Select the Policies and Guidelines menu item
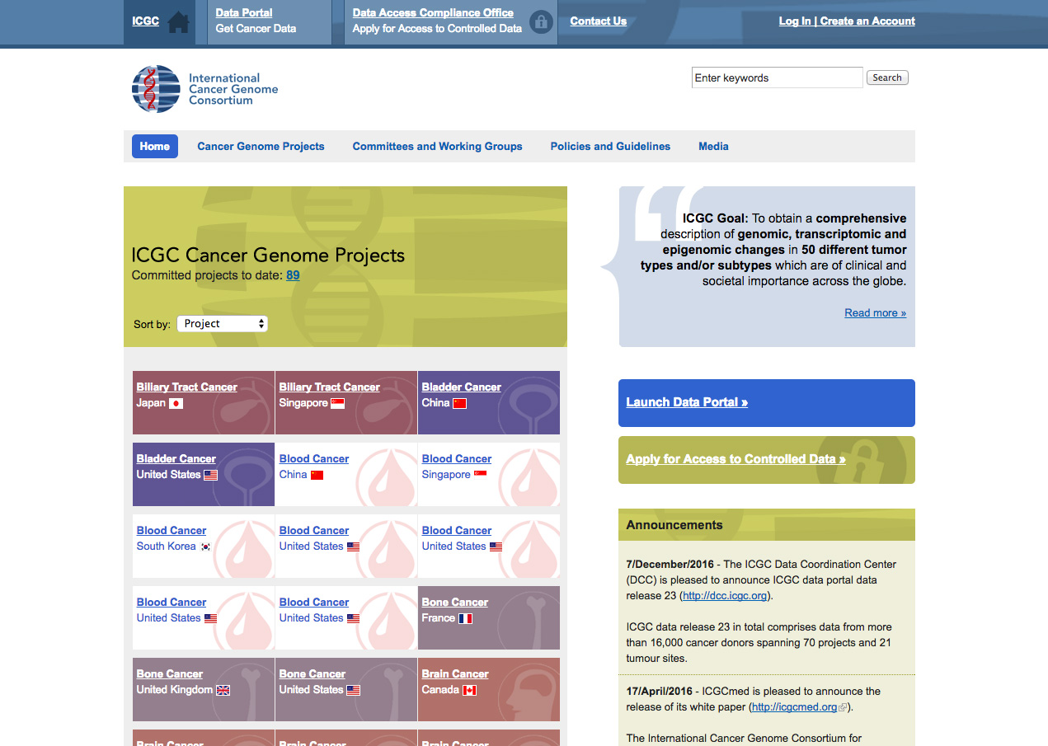Screen dimensions: 1048x746 click(x=610, y=147)
